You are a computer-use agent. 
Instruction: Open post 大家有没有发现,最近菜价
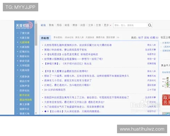click(x=74, y=102)
